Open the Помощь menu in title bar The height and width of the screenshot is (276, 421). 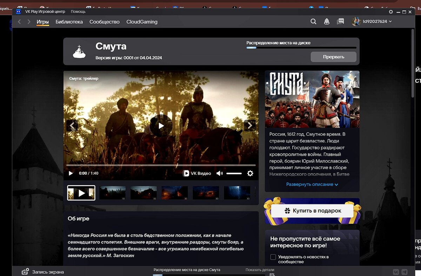[78, 12]
